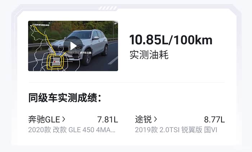Tap the watermark text beside the play button
Viewport: 252px width, 152px height.
coord(80,52)
